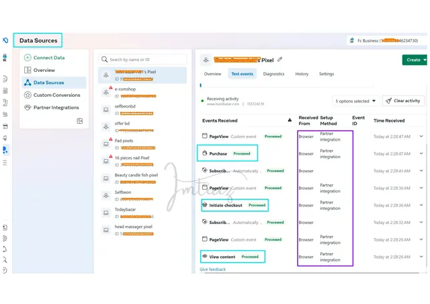Expand the View content row chevron
This screenshot has height=304, width=430.
[421, 256]
